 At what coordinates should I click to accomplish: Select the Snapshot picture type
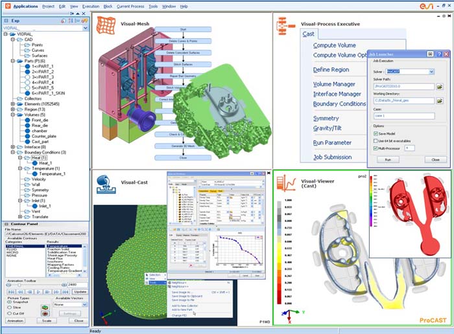coord(10,302)
